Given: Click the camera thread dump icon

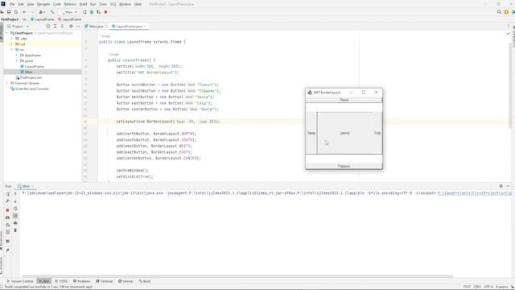Looking at the screenshot, I should 7,217.
